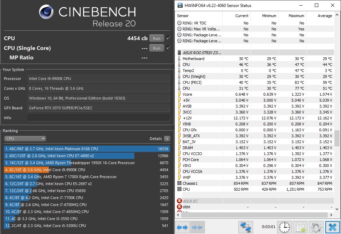
Task: Click the Temp2 thermometer icon
Action: point(179,71)
